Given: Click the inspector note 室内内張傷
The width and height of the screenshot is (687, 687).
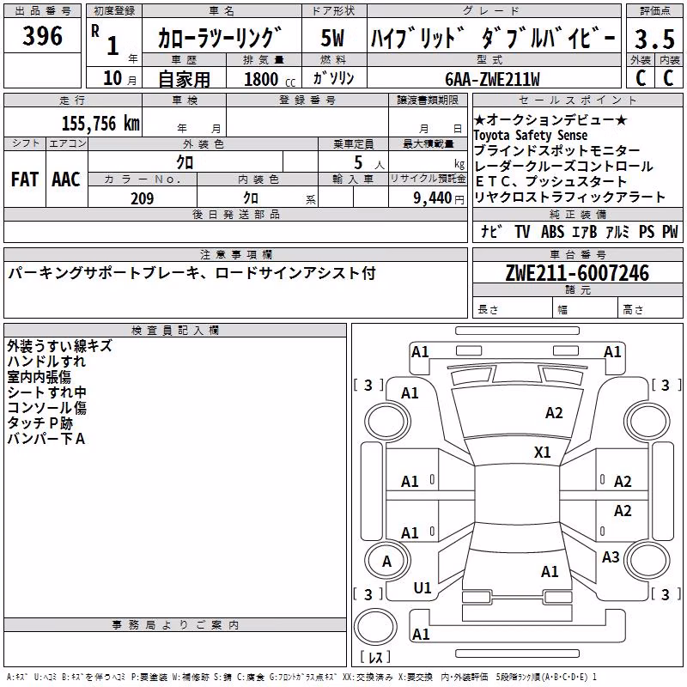Looking at the screenshot, I should pyautogui.click(x=39, y=377).
